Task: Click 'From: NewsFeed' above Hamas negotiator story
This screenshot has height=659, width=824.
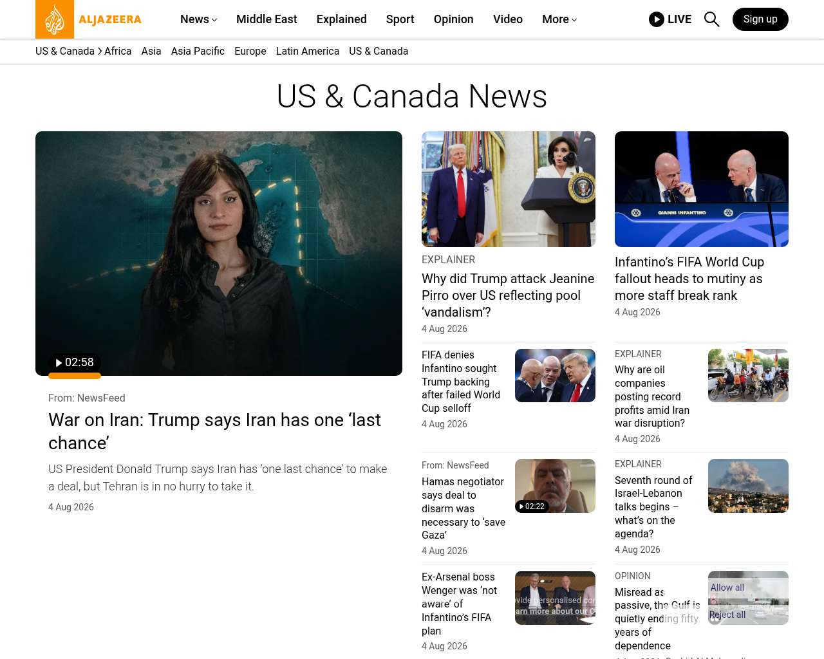Action: coord(455,465)
